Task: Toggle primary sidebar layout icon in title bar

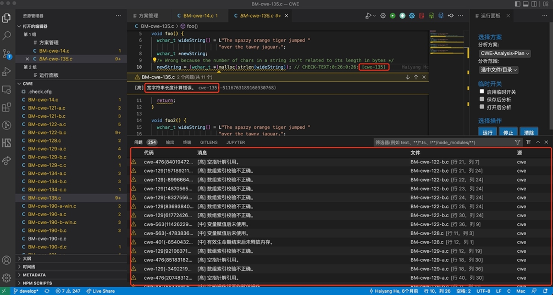Action: coord(517,4)
